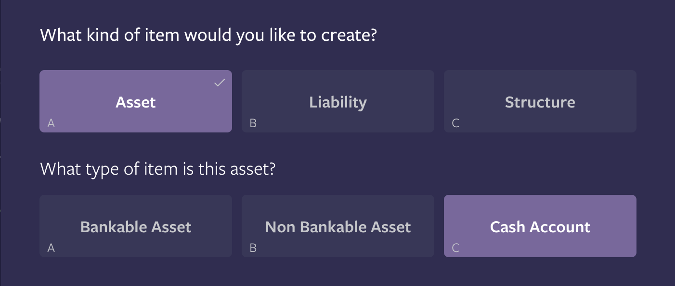Click the 'What kind of item' question heading
Viewport: 675px width, 286px height.
(x=208, y=36)
